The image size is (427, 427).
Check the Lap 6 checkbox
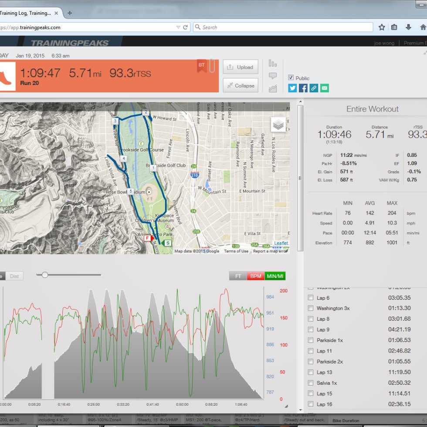click(311, 298)
